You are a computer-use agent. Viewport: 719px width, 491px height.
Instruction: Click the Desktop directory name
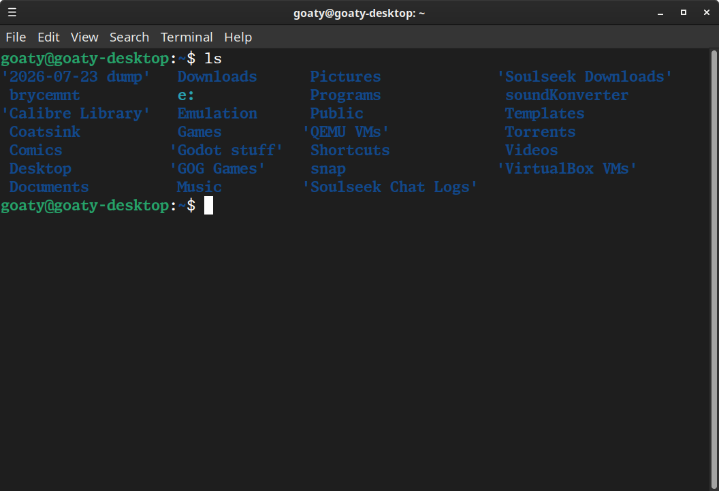coord(40,168)
